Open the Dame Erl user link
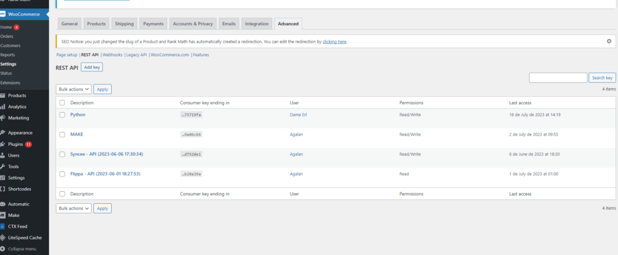The width and height of the screenshot is (618, 255). click(x=298, y=115)
